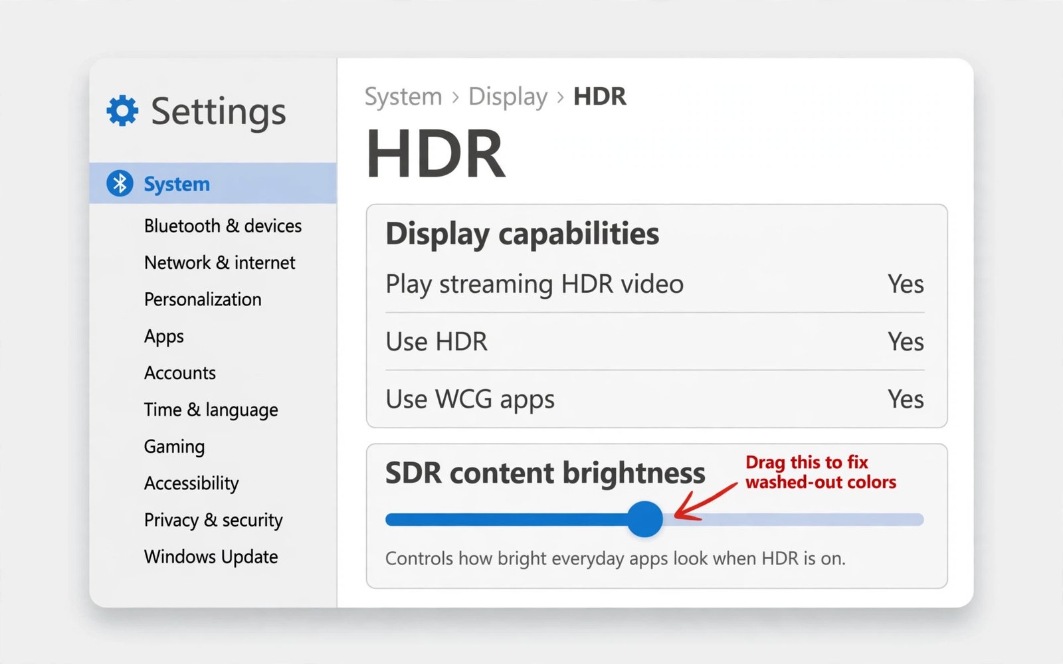Click HDR in the breadcrumb
Screen dimensions: 1063x664
click(600, 96)
